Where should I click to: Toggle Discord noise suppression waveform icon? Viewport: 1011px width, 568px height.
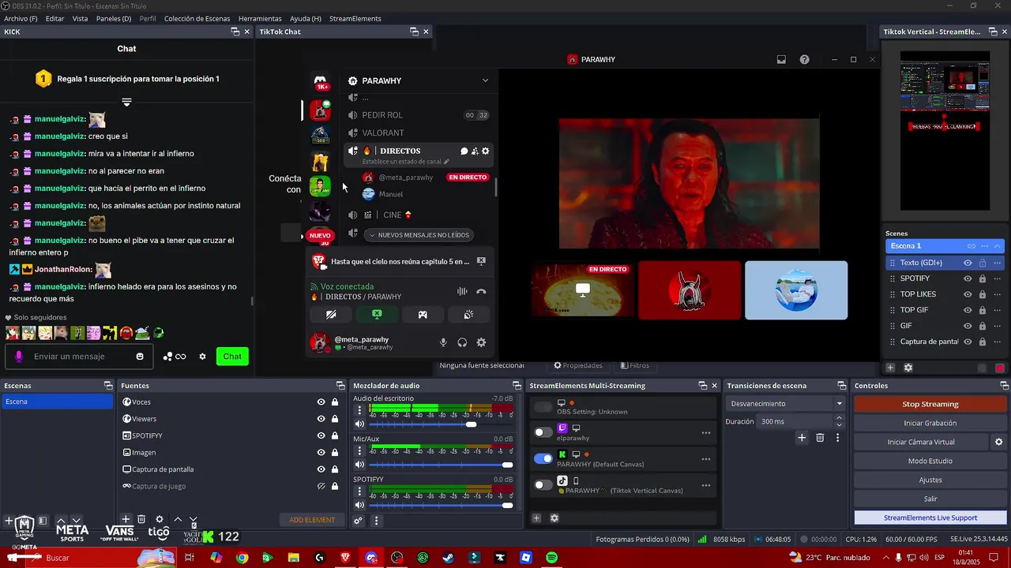point(462,291)
